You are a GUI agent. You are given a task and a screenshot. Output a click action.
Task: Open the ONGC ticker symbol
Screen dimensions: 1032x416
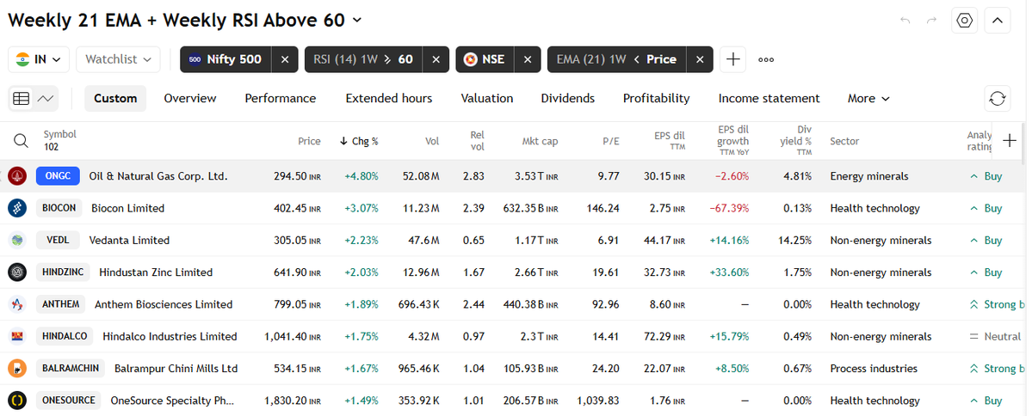point(58,176)
